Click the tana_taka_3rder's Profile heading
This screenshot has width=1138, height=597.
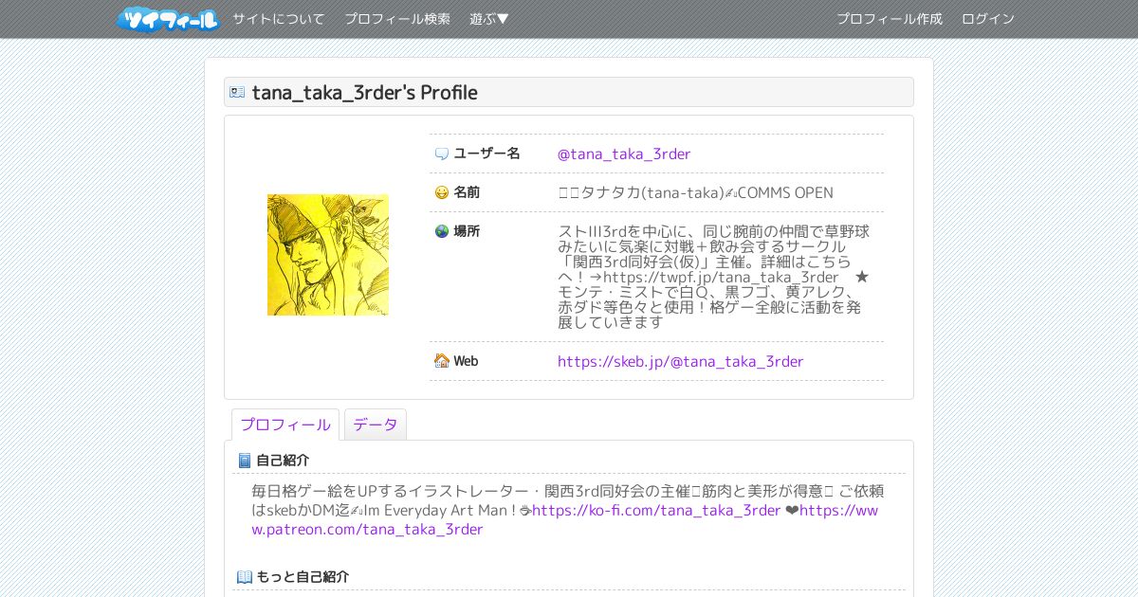tap(365, 92)
